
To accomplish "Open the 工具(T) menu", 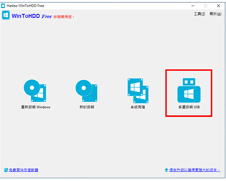I will (199, 14).
